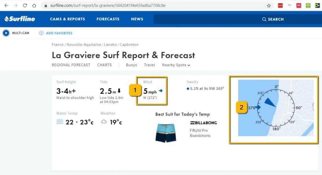Image resolution: width=322 pixels, height=175 pixels.
Task: Open the Forecasts menu
Action: tap(108, 19)
